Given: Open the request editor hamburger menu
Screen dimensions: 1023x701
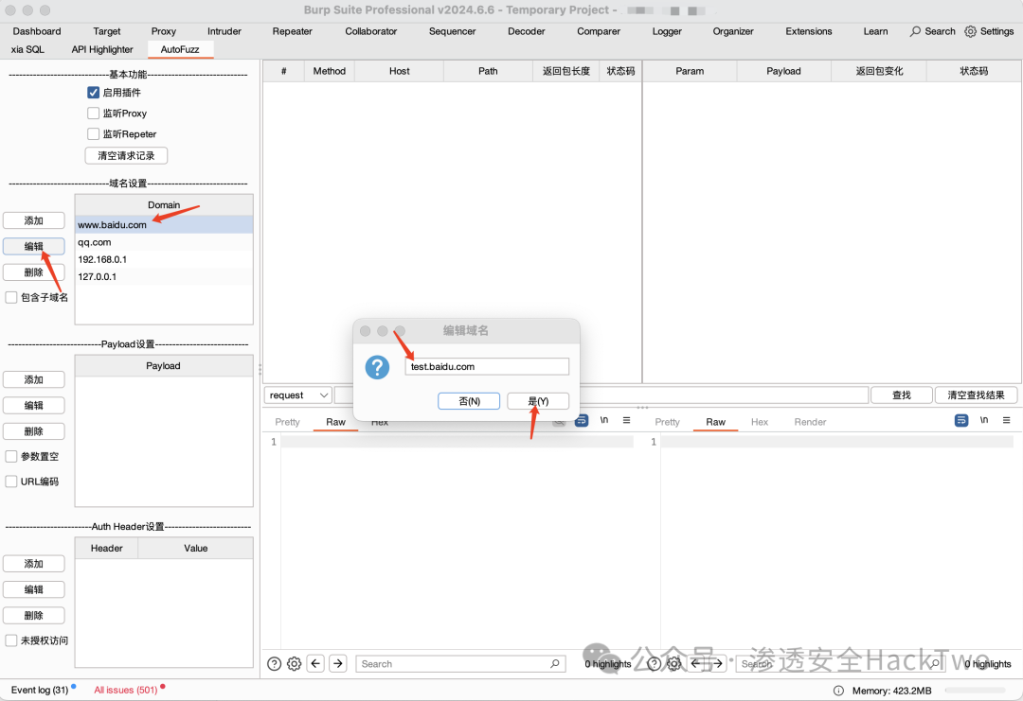Looking at the screenshot, I should 626,420.
